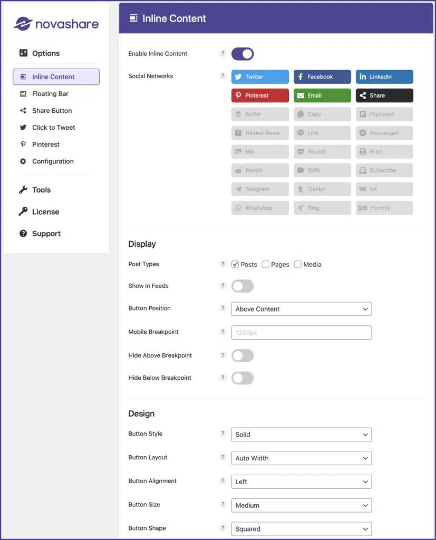Open the Button Position dropdown

[301, 309]
